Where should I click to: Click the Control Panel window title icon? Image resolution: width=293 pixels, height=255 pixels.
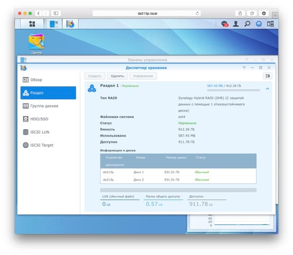click(x=23, y=60)
